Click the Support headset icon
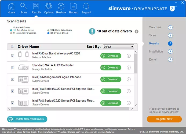This screenshot has width=186, height=134. 86,6
